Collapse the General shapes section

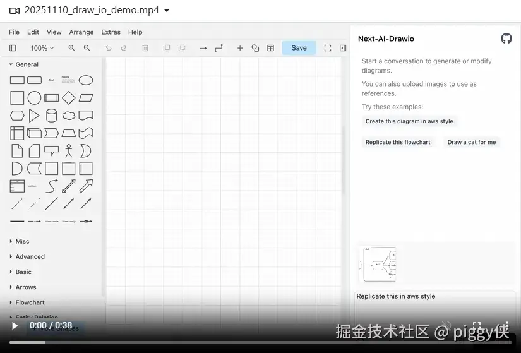pyautogui.click(x=23, y=64)
